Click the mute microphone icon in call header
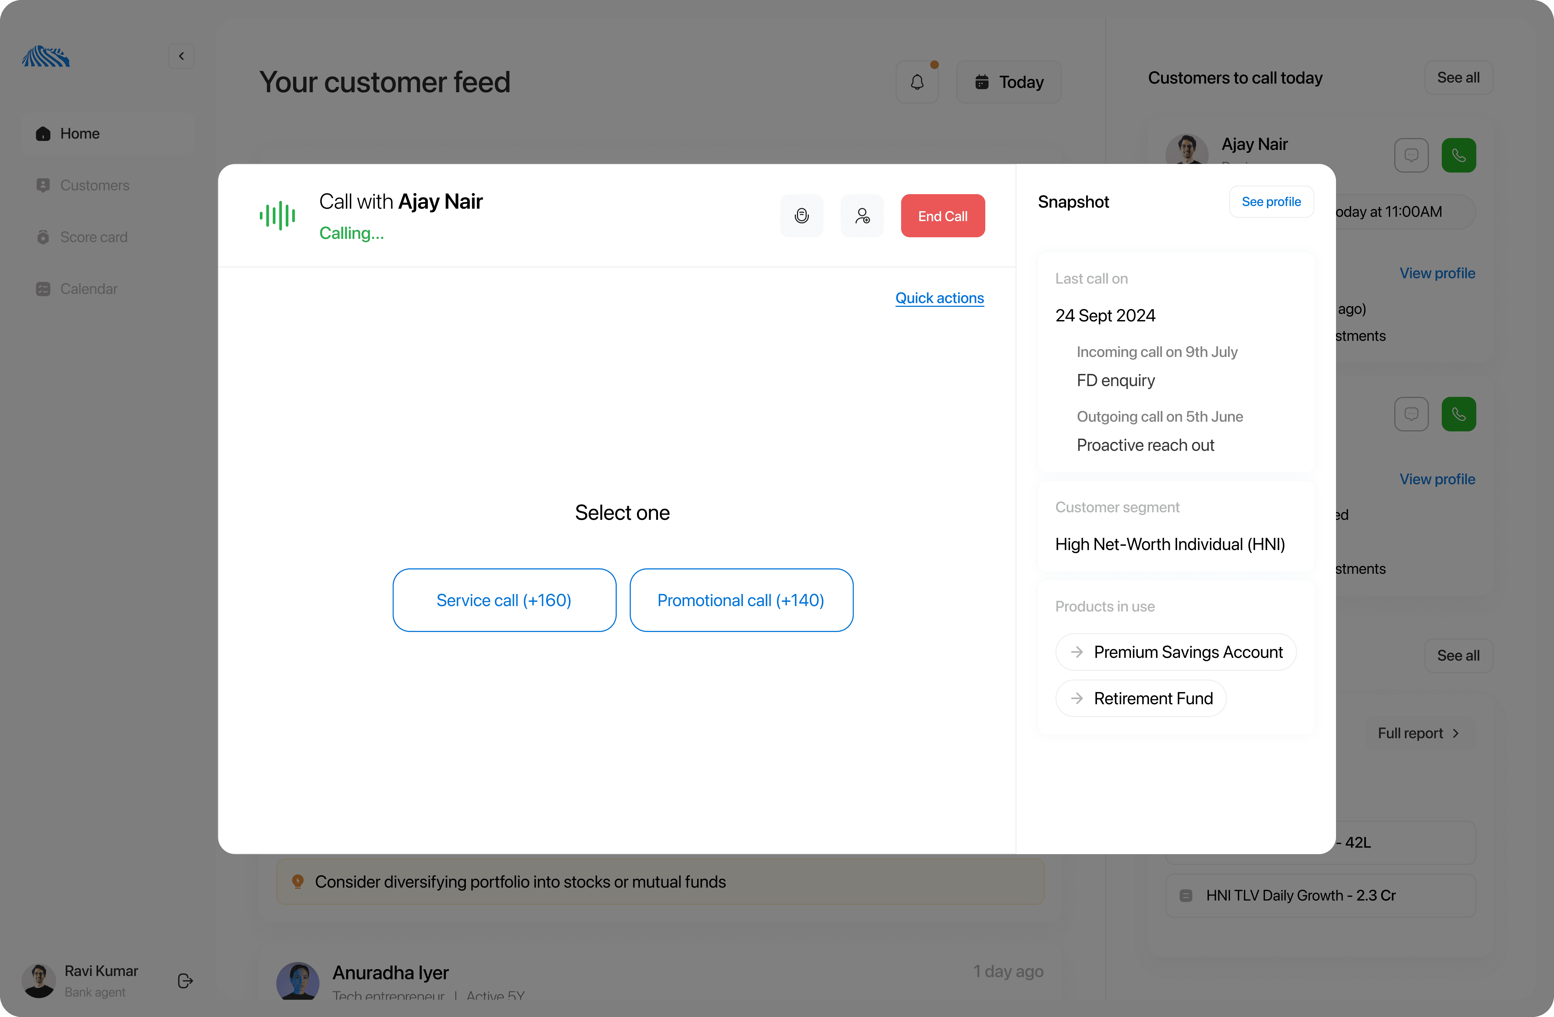Viewport: 1554px width, 1017px height. [801, 216]
